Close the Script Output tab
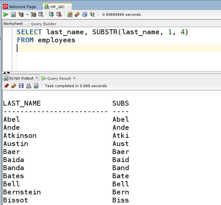The image size is (221, 205). (37, 78)
